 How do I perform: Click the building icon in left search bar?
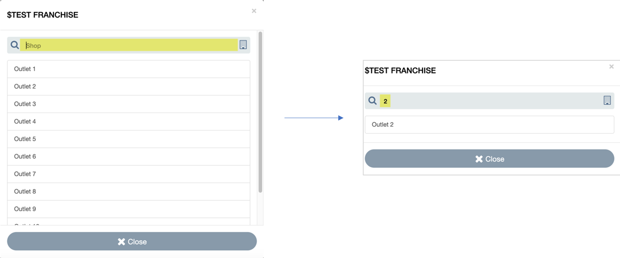243,45
